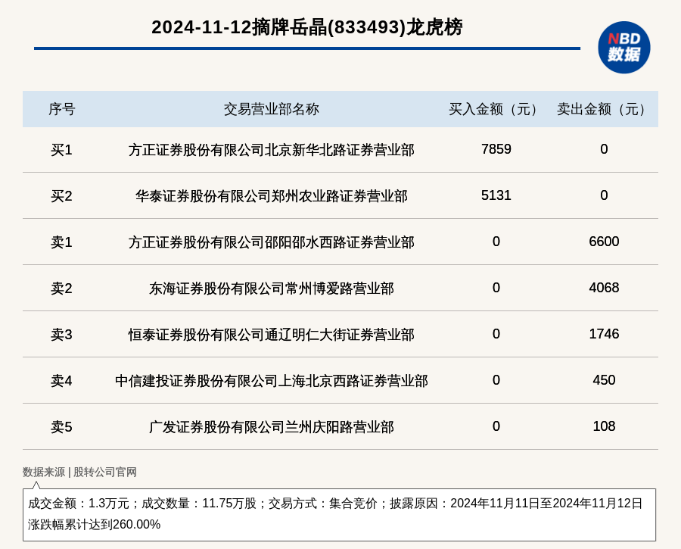Select row label 卖4

pyautogui.click(x=62, y=381)
